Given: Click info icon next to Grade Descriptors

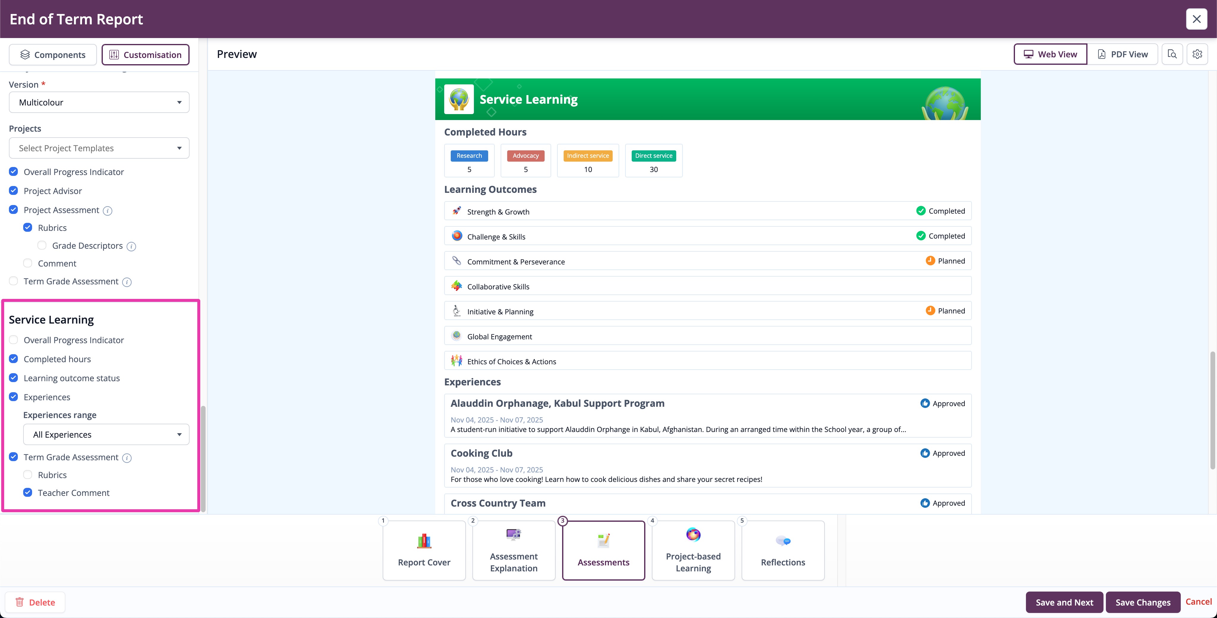Looking at the screenshot, I should 131,246.
